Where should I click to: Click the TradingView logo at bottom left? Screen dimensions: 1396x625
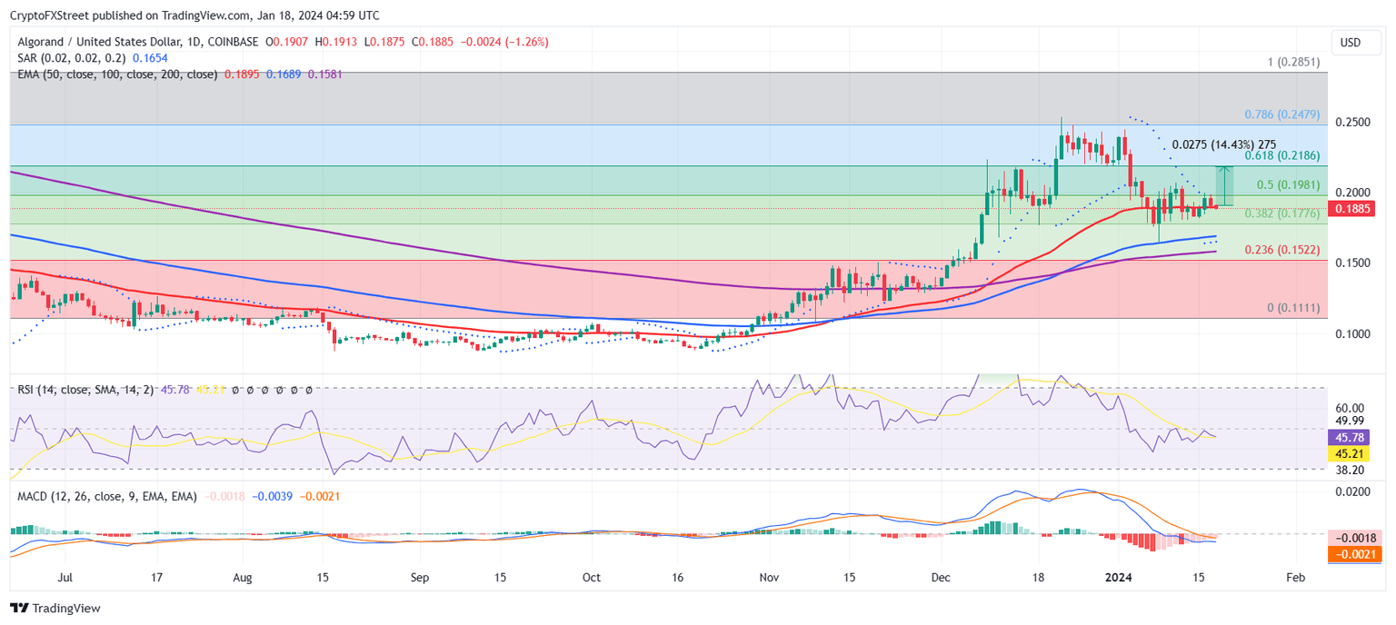(x=55, y=609)
